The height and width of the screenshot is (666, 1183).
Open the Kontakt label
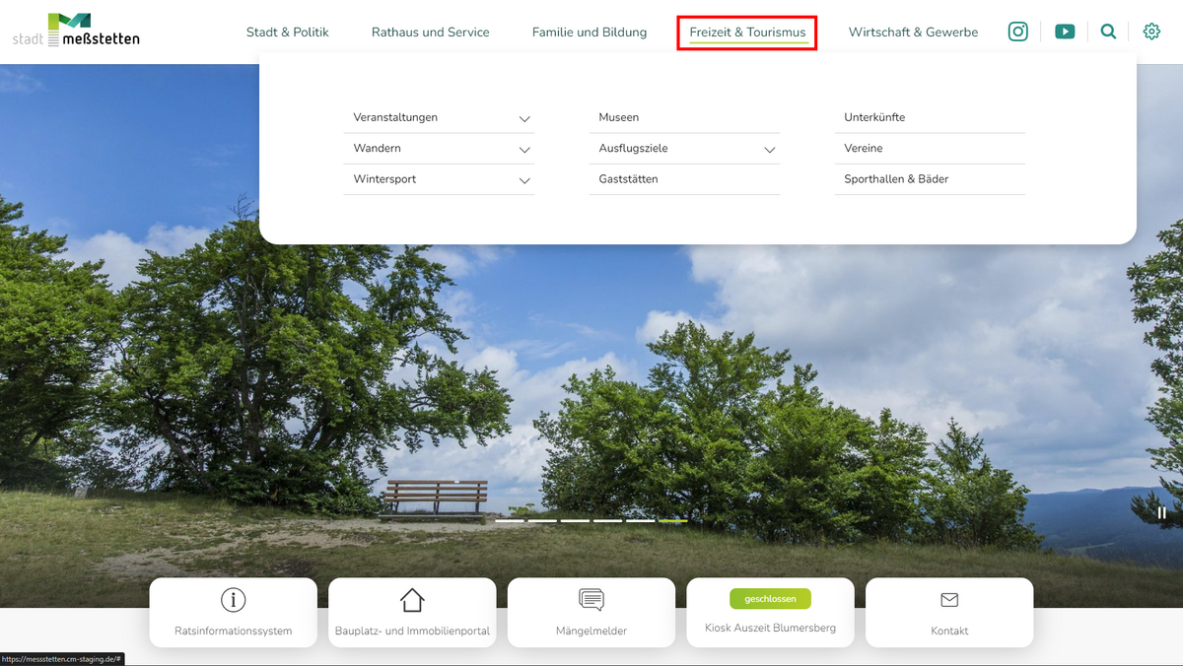click(x=949, y=631)
